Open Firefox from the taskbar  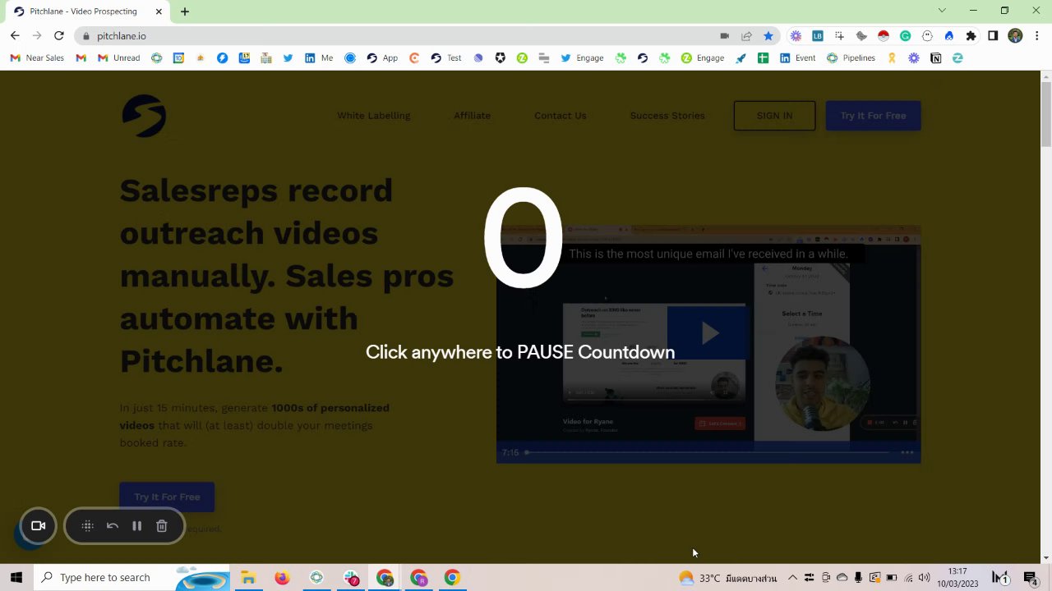[282, 578]
